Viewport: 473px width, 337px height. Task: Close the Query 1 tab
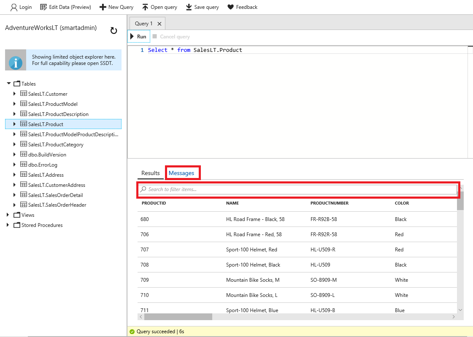(159, 24)
